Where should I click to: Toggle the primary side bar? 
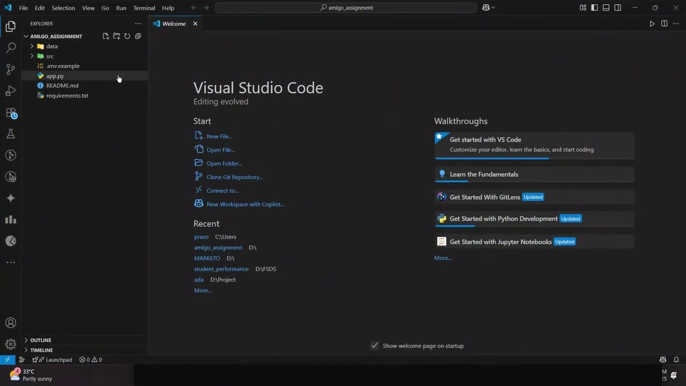594,8
